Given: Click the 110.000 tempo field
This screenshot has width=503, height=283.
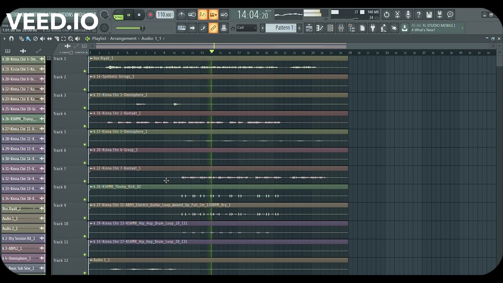Looking at the screenshot, I should point(165,15).
